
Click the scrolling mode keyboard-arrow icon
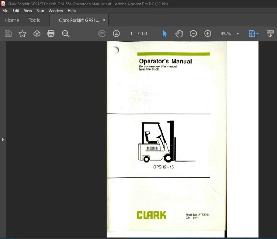pos(270,34)
